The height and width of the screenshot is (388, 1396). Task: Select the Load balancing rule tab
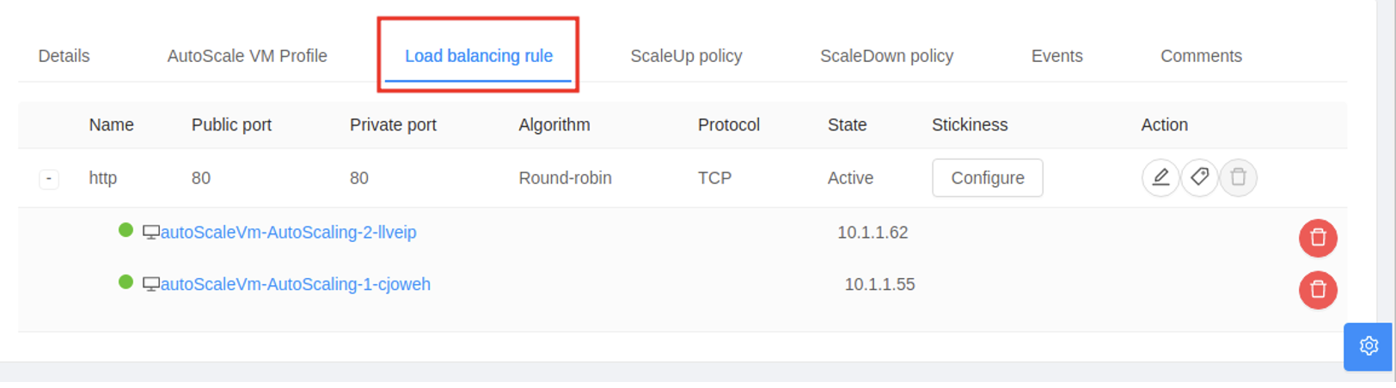(x=479, y=56)
